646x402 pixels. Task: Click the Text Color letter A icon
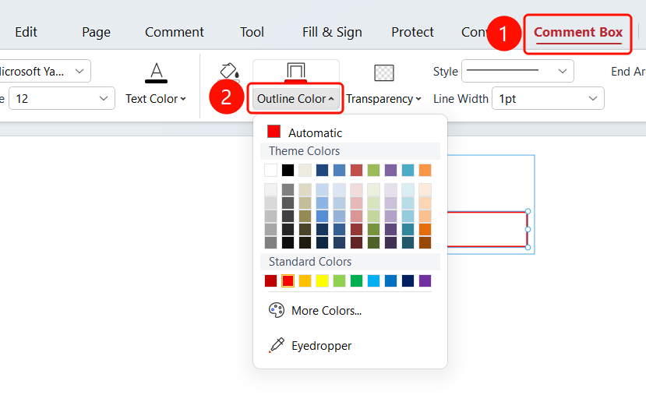[x=156, y=72]
